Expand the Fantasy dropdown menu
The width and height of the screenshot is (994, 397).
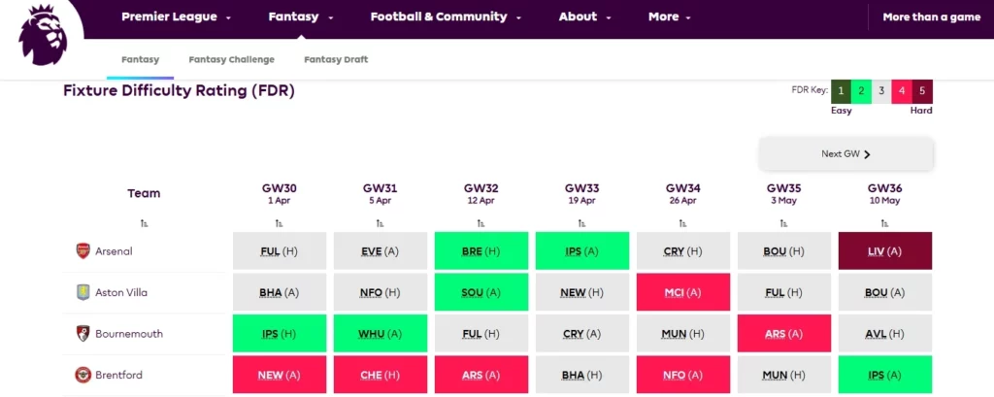(301, 17)
